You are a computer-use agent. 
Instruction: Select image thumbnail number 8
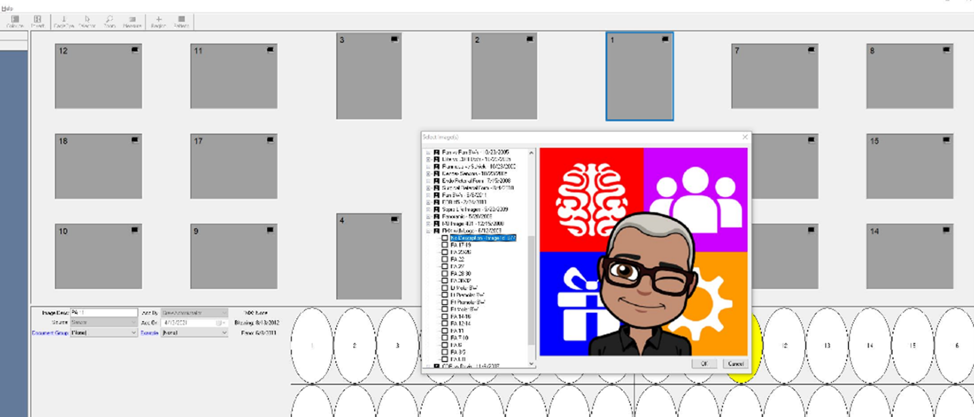910,76
